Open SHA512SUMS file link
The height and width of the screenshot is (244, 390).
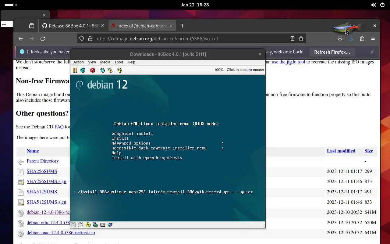coord(42,192)
